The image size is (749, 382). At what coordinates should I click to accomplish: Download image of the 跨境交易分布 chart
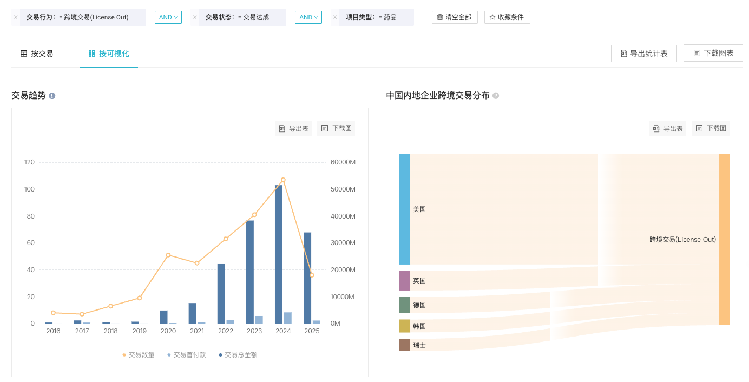711,128
